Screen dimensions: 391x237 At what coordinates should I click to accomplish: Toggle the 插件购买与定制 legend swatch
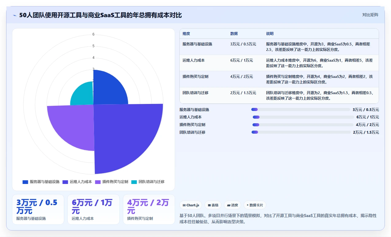click(98, 182)
